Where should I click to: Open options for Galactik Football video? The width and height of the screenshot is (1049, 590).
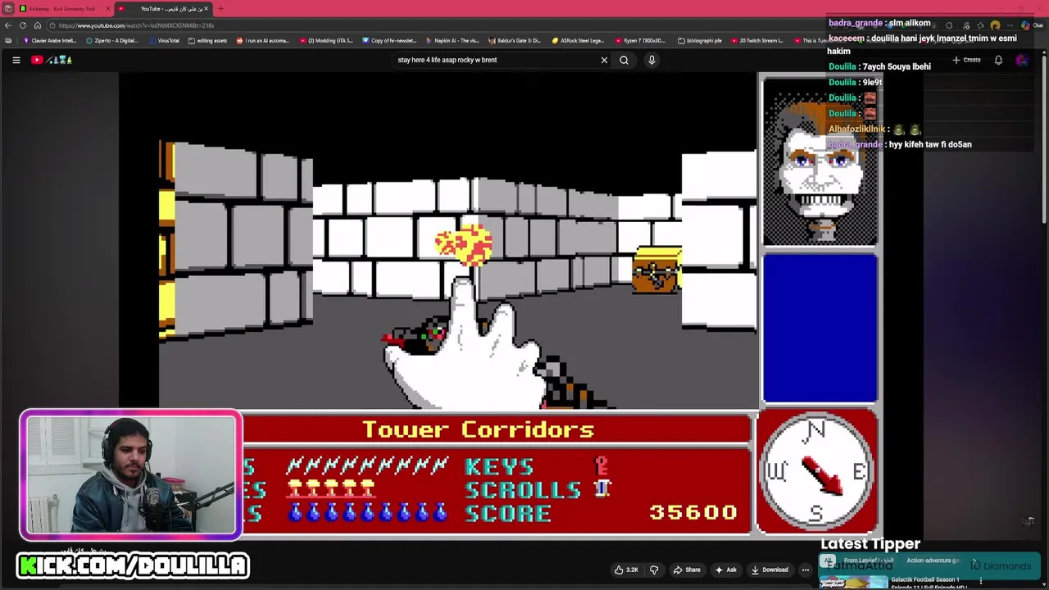(980, 581)
